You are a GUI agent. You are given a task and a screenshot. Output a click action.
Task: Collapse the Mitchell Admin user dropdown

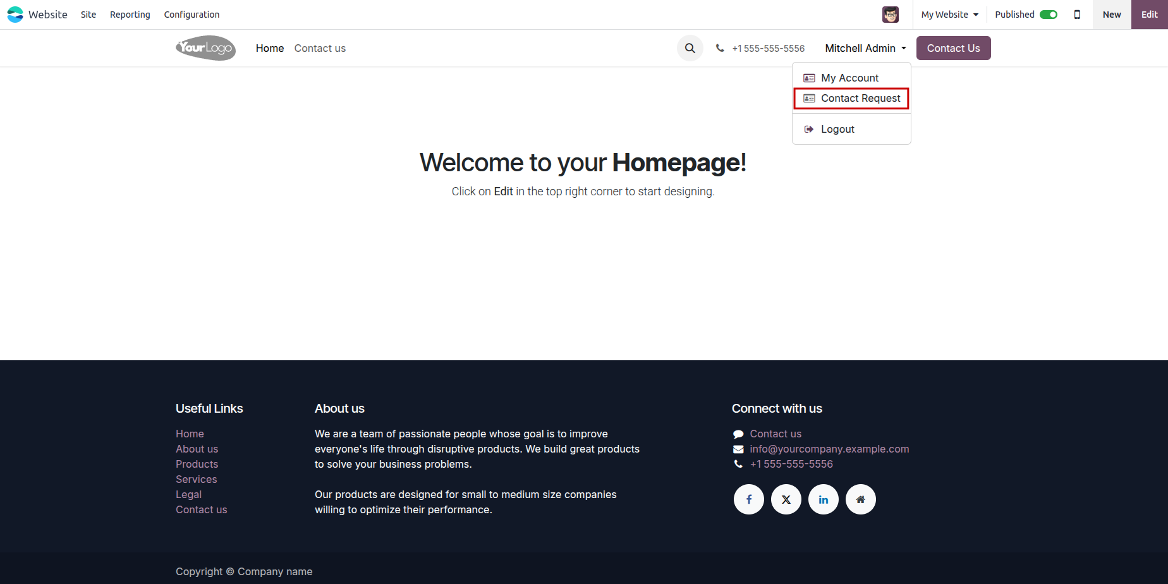pyautogui.click(x=865, y=48)
